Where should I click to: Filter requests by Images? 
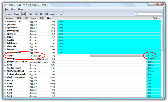pos(53,14)
